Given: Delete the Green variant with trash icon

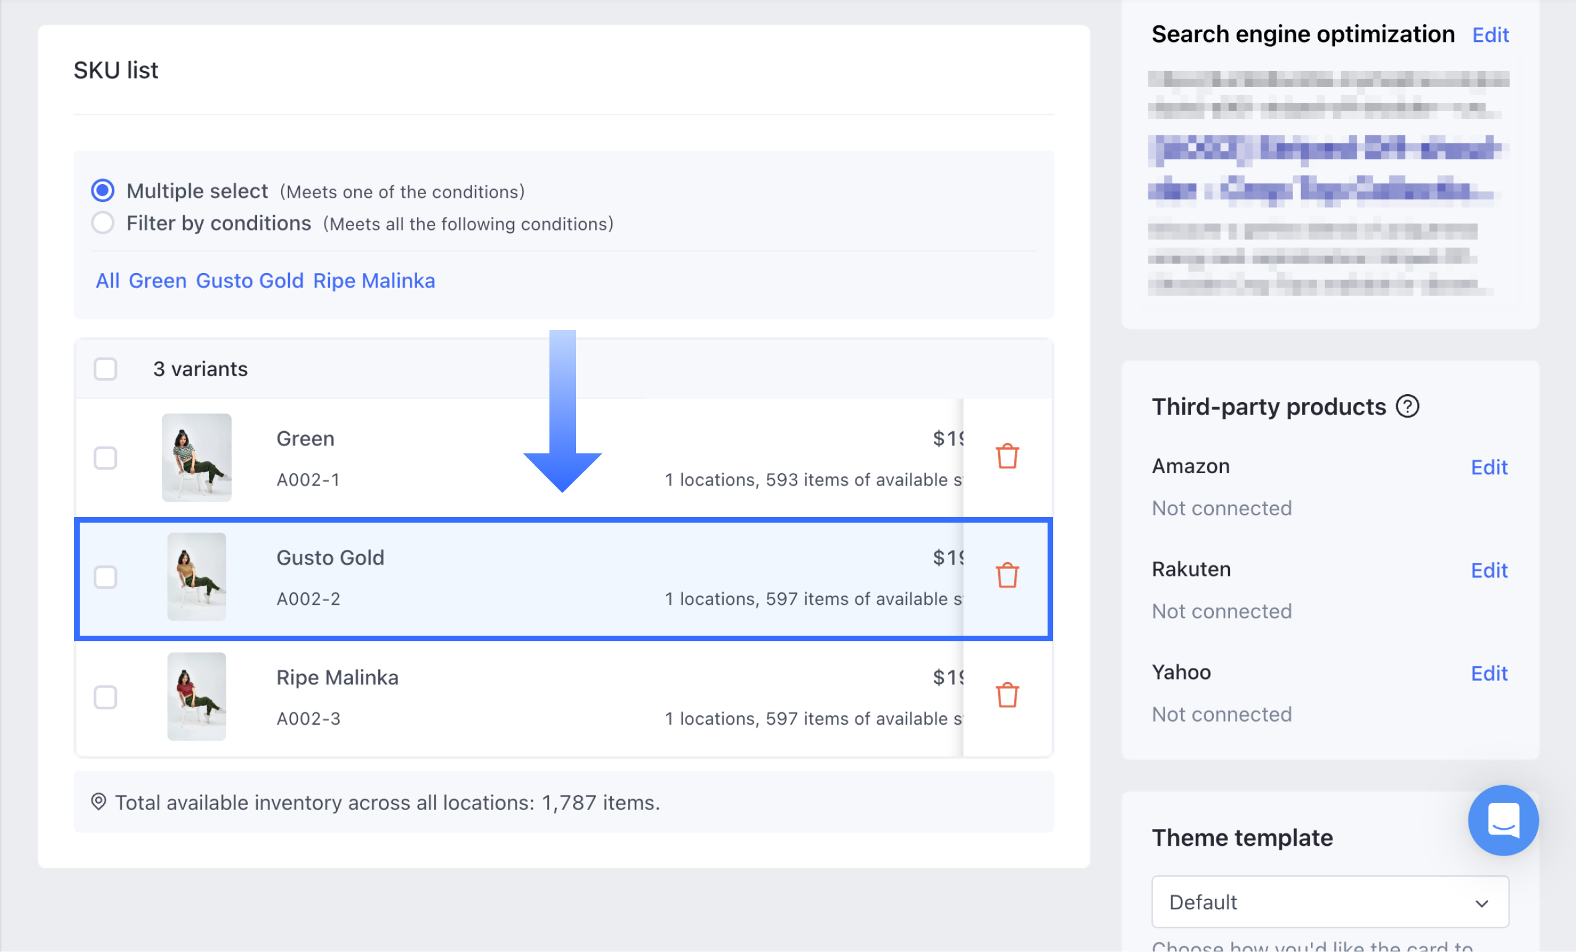Looking at the screenshot, I should (1007, 457).
